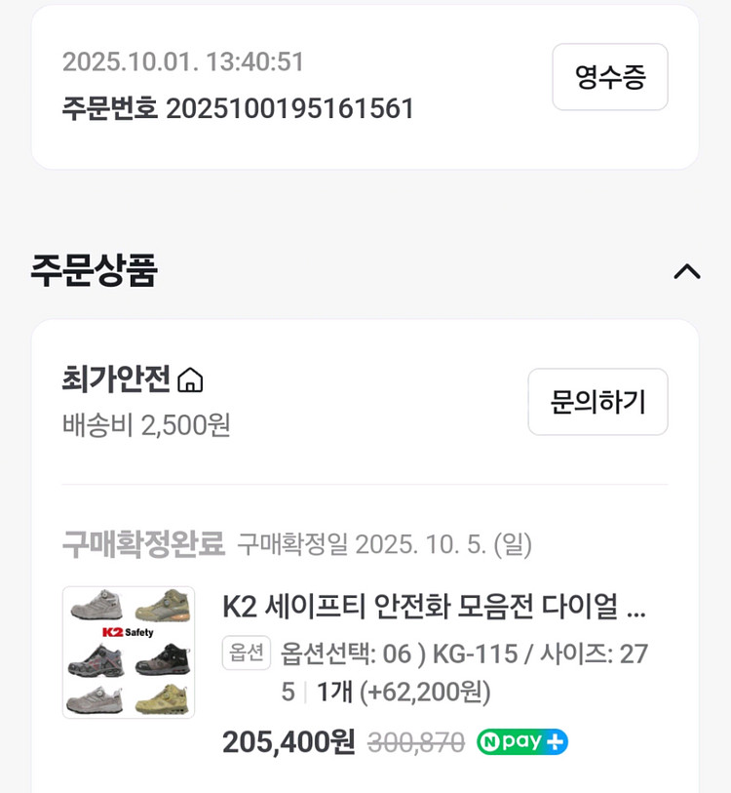Screen dimensions: 731x793
Task: Click the 문의하기 inquiry button
Action: [597, 402]
